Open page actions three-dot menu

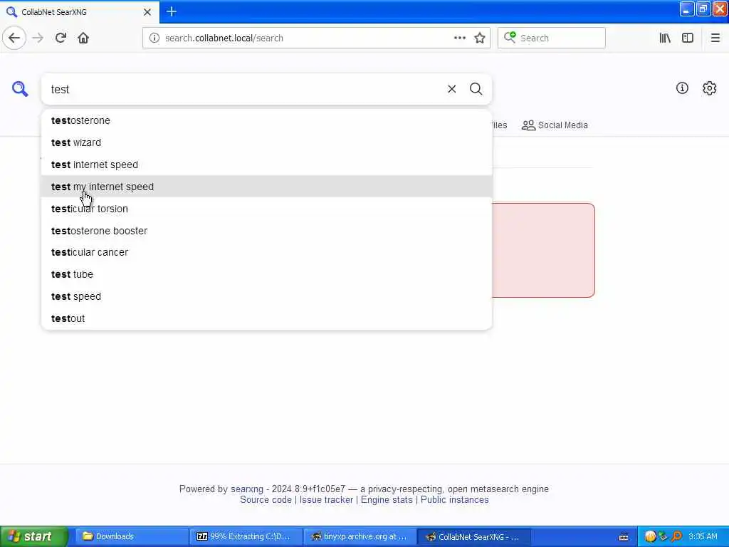[459, 38]
